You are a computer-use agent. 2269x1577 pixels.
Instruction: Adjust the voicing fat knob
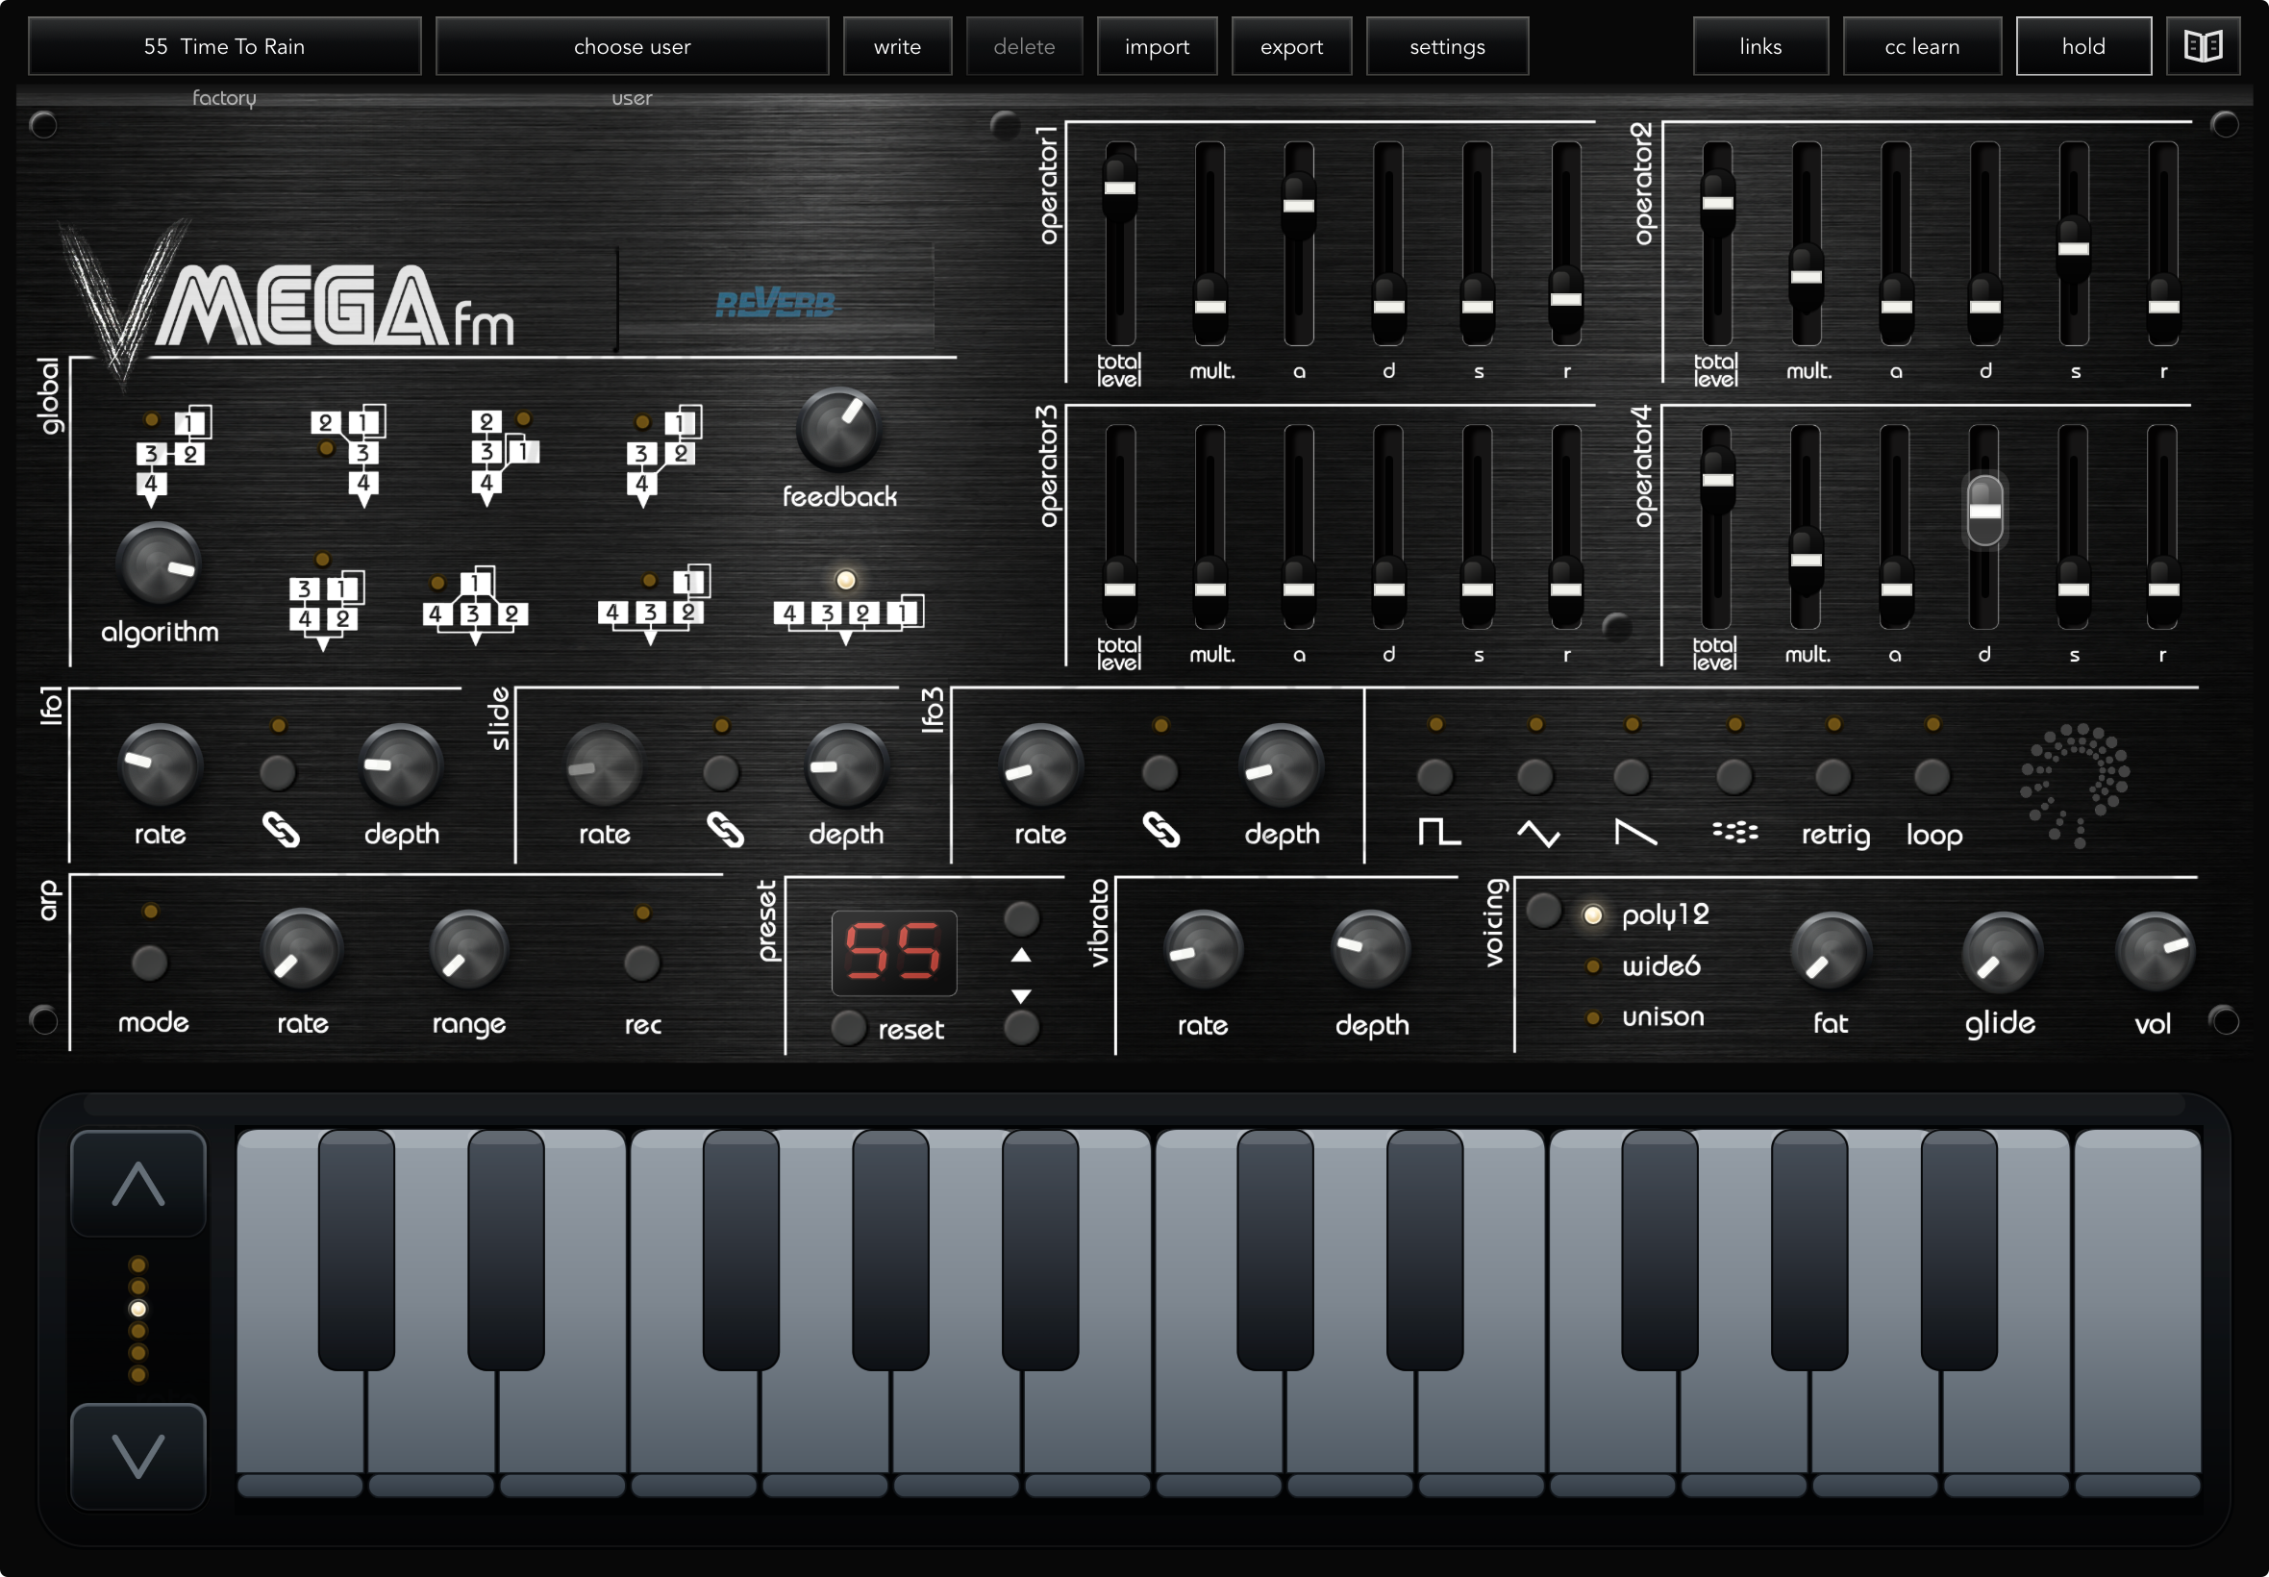pos(1831,952)
